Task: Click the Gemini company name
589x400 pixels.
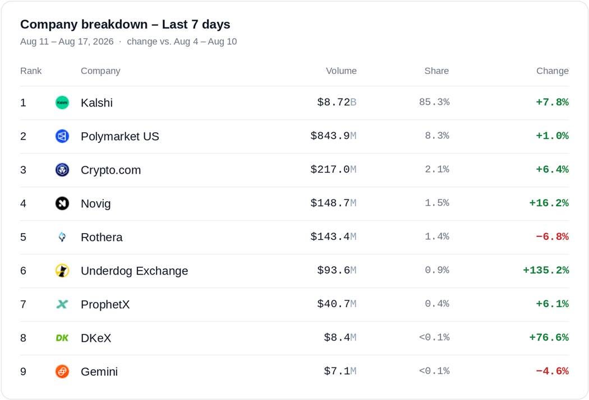Action: pos(99,371)
